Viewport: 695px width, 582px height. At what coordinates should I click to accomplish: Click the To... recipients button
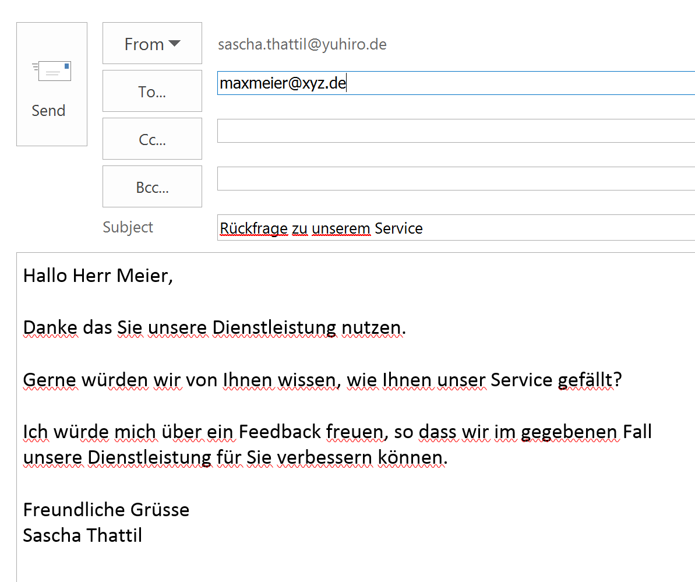152,91
